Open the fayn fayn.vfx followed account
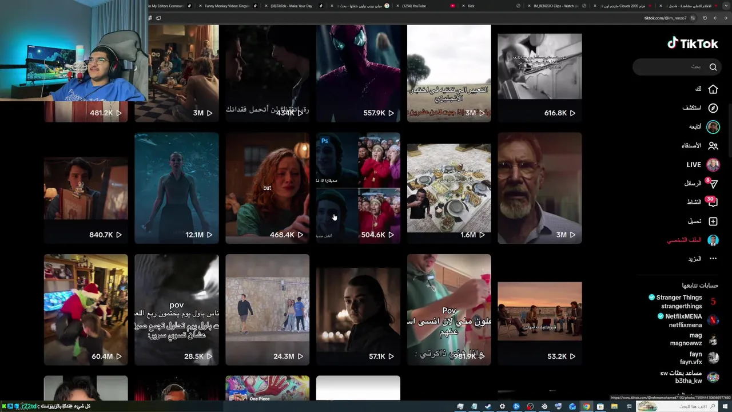 coord(699,358)
